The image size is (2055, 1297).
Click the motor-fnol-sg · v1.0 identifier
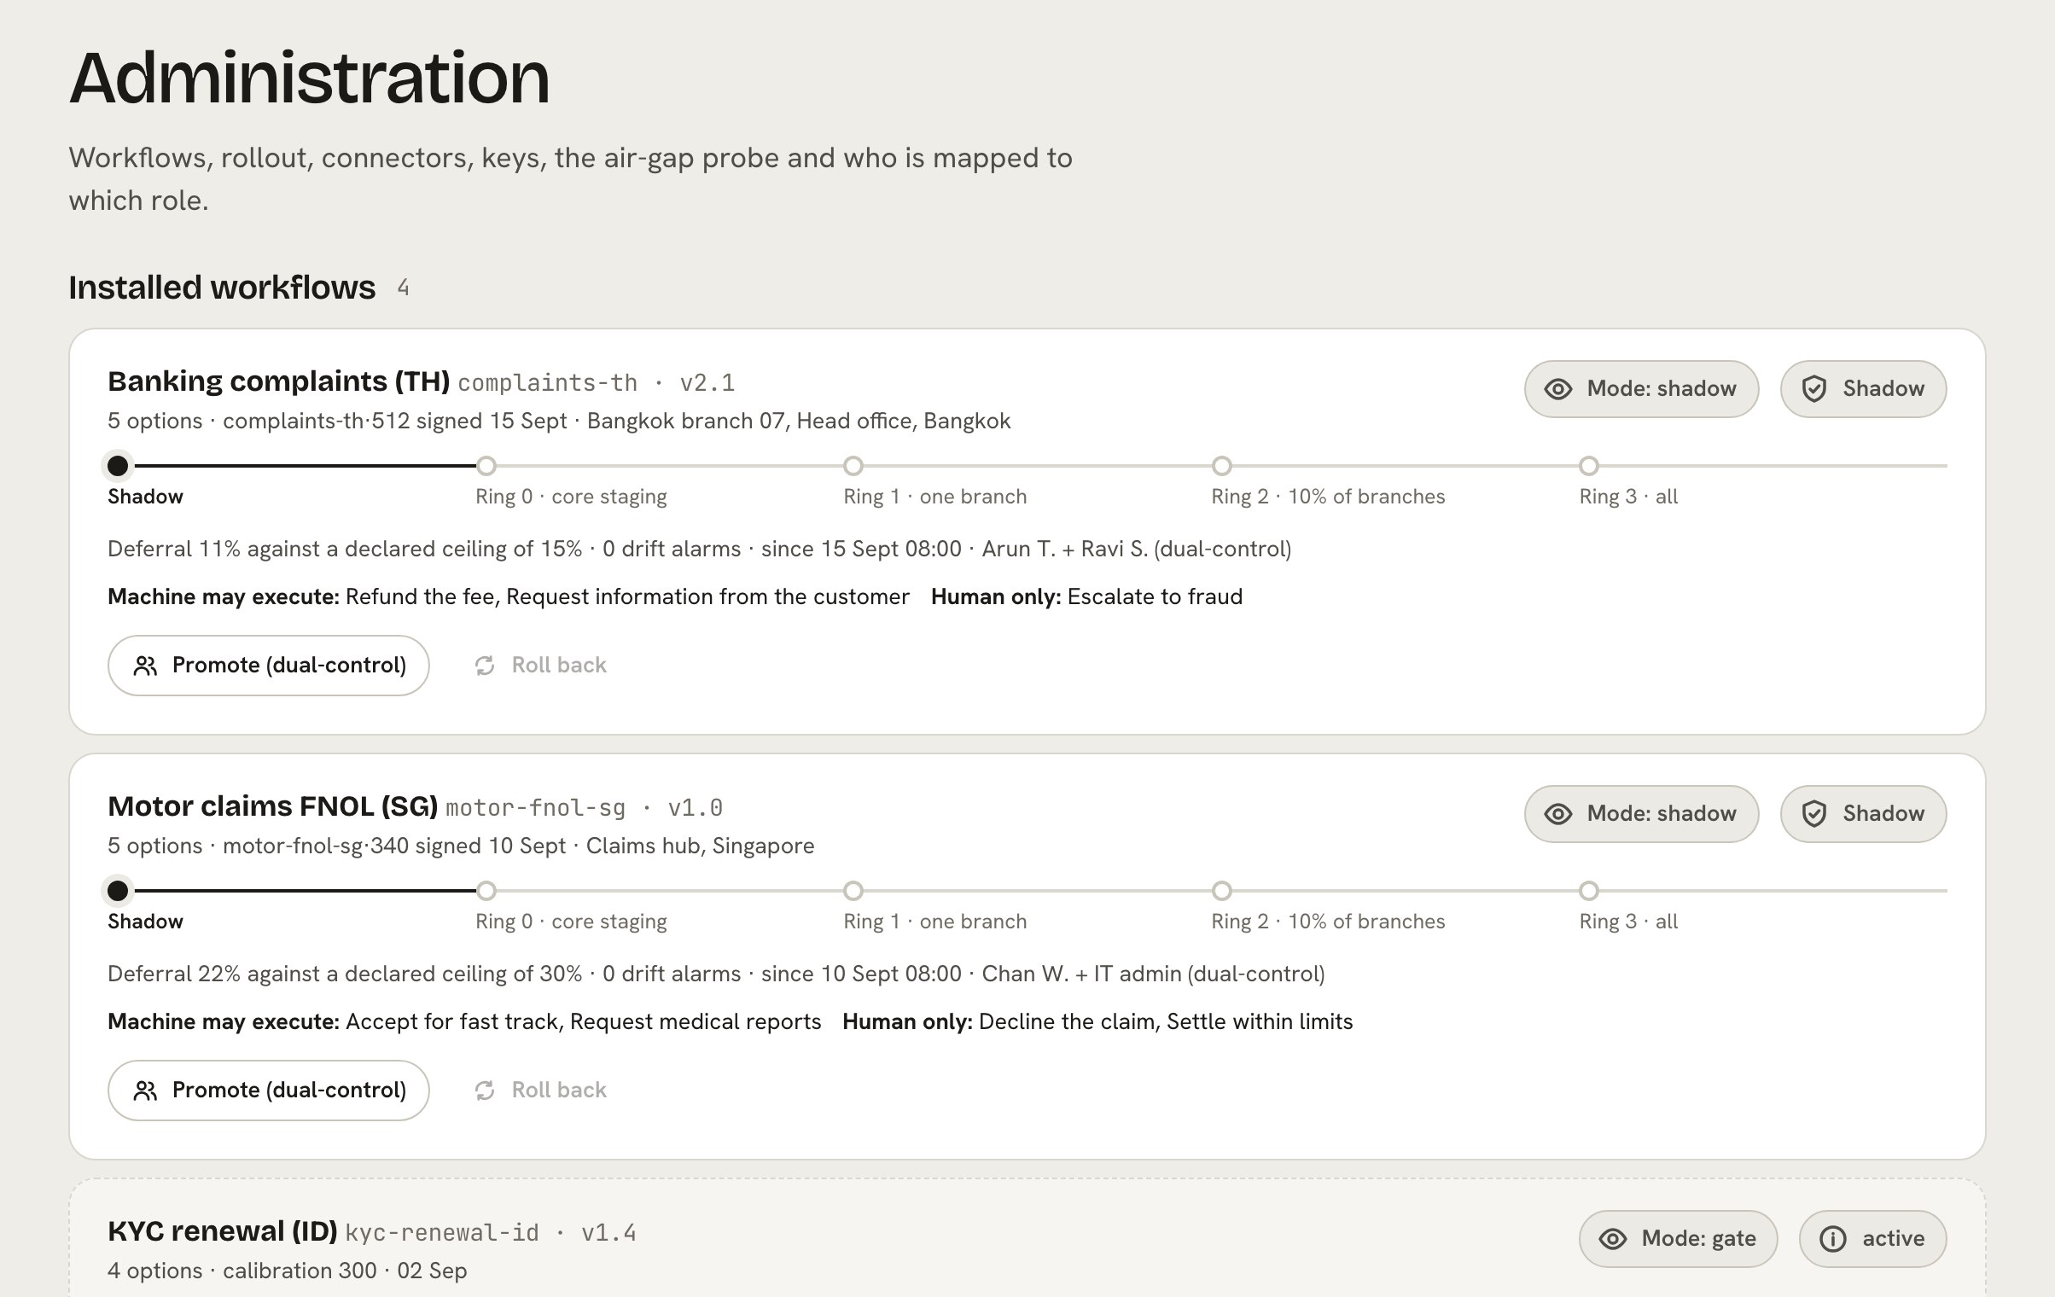(585, 808)
